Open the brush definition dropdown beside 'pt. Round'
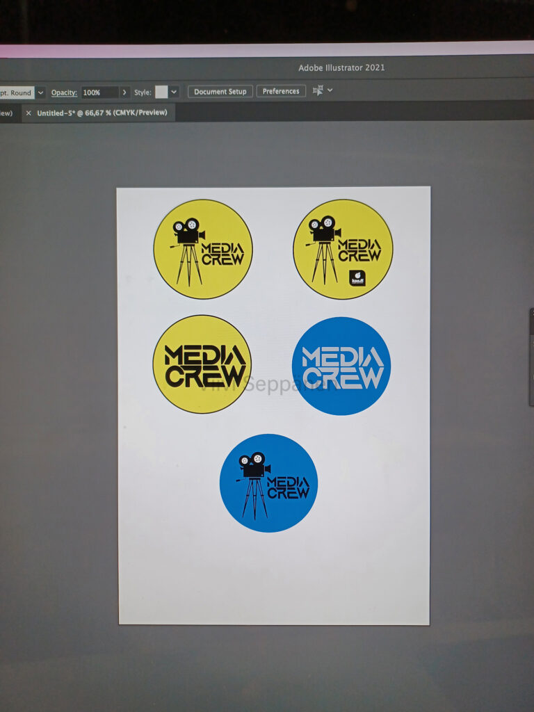Viewport: 534px width, 712px height. click(40, 92)
